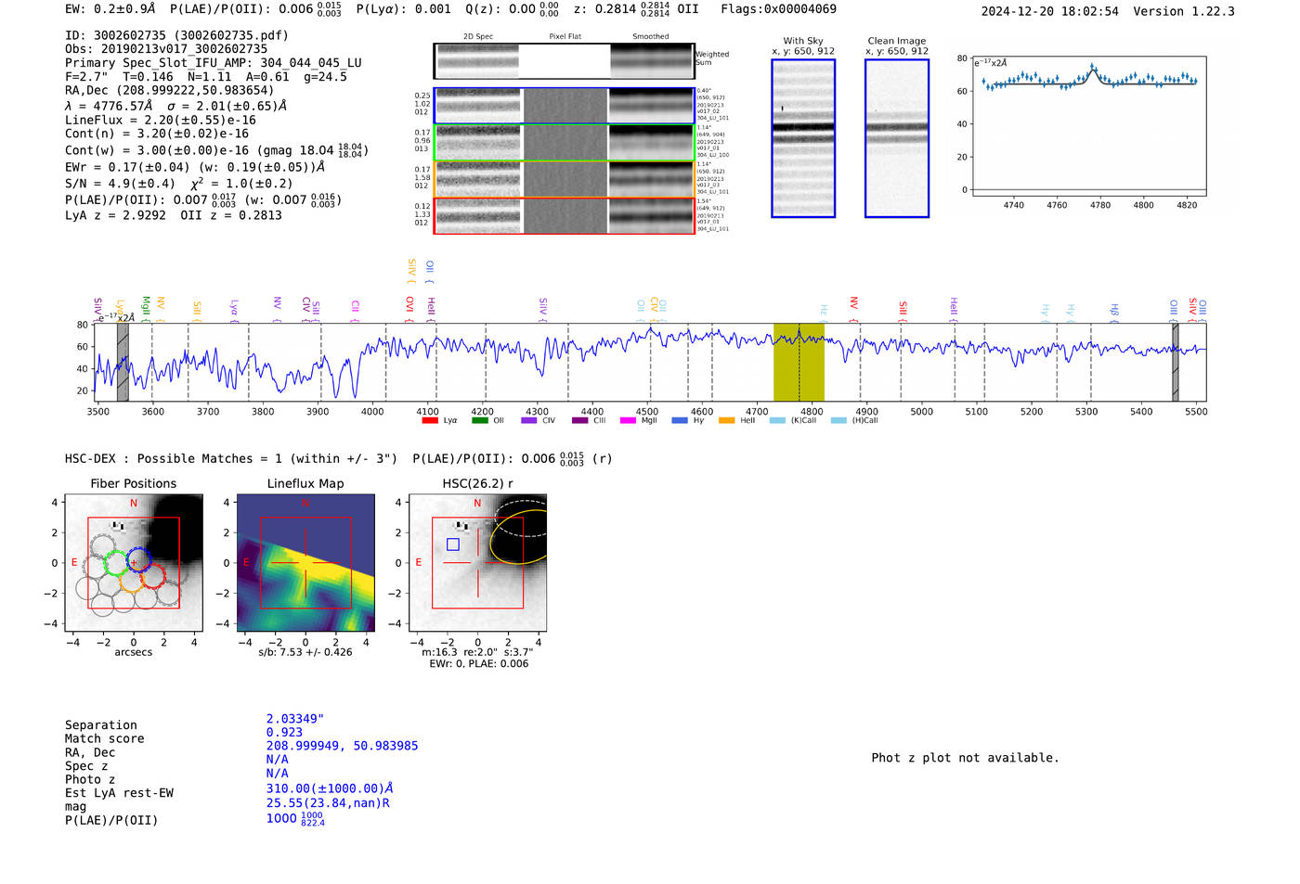Open the Clean Image cutout

pos(897,138)
